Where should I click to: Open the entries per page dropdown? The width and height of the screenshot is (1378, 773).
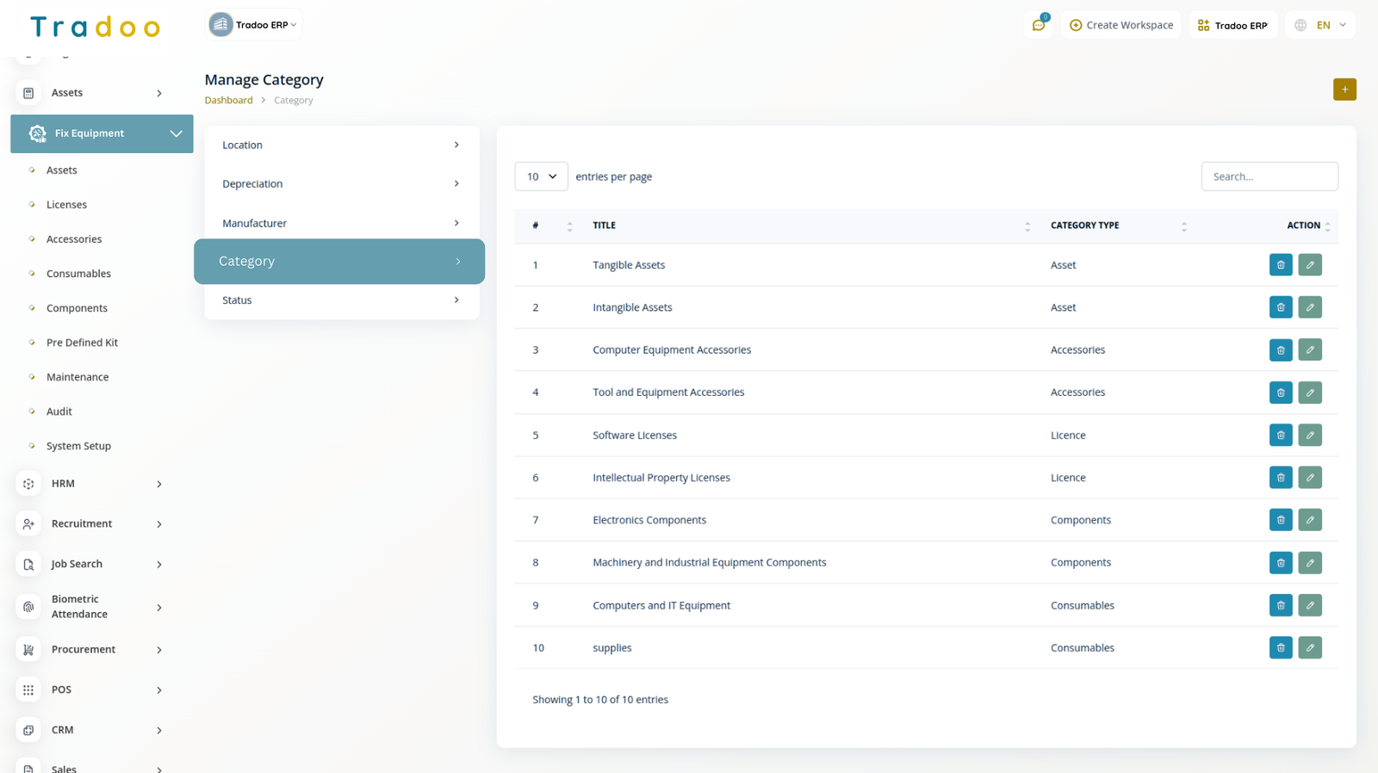click(541, 176)
